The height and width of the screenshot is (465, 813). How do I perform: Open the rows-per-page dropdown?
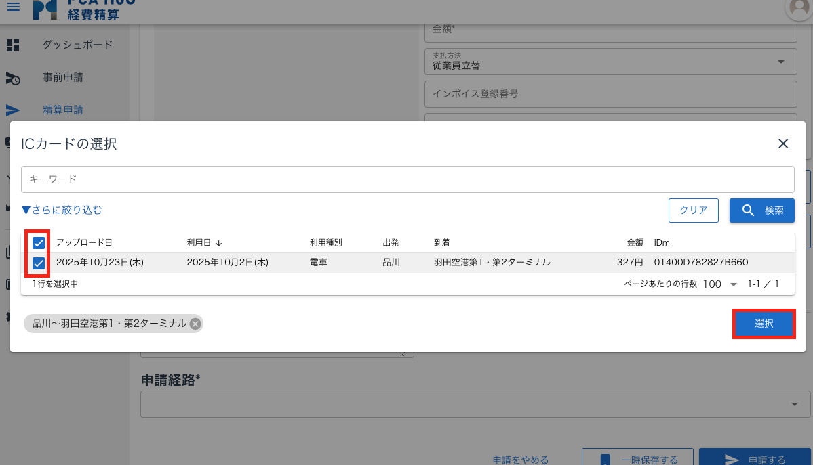tap(719, 284)
